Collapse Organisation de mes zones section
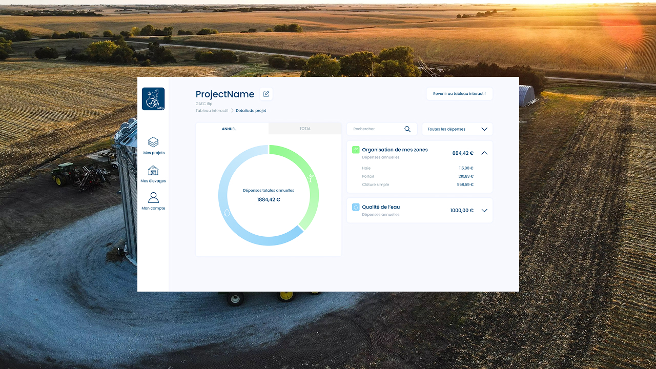656x369 pixels. click(x=484, y=153)
